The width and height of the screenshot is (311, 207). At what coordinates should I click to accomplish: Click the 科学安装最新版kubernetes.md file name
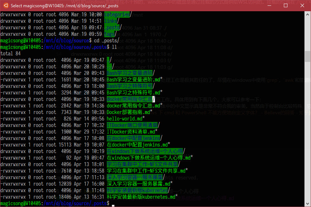141,197
